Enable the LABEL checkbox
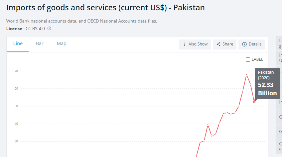Viewport: 282px width, 157px height. tap(248, 59)
